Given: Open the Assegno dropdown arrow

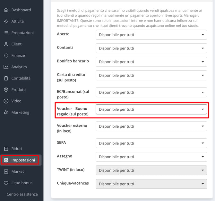Looking at the screenshot, I should coord(203,157).
